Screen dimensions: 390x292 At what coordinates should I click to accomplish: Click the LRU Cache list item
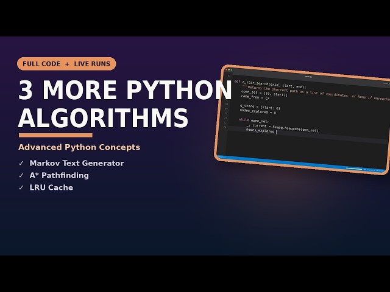(51, 187)
